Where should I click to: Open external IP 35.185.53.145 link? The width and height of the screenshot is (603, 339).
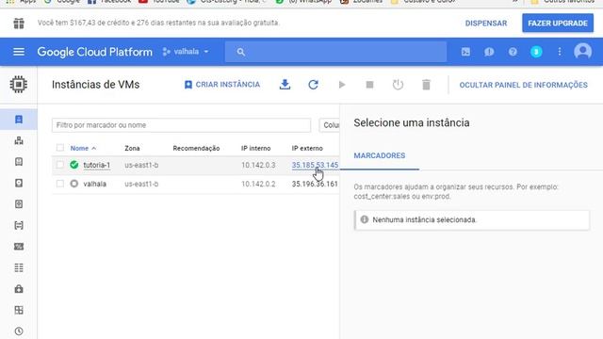(x=315, y=165)
